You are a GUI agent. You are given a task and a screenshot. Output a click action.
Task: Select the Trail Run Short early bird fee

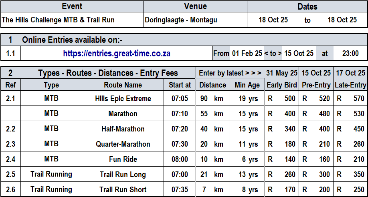pos(282,190)
